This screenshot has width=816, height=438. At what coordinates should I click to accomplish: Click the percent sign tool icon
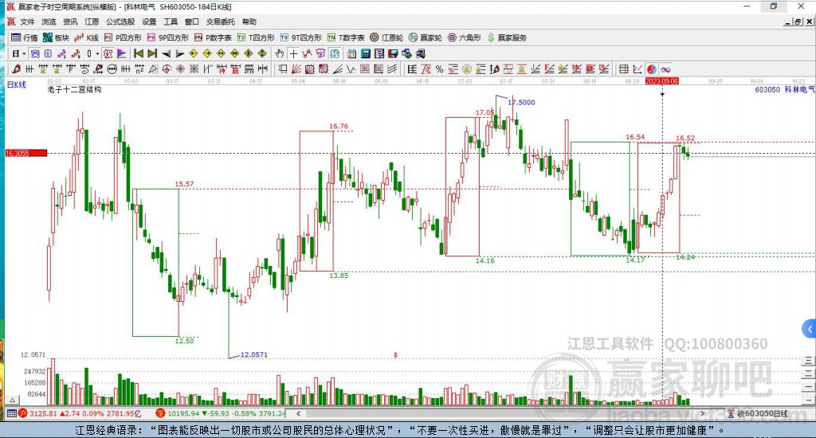(440, 68)
